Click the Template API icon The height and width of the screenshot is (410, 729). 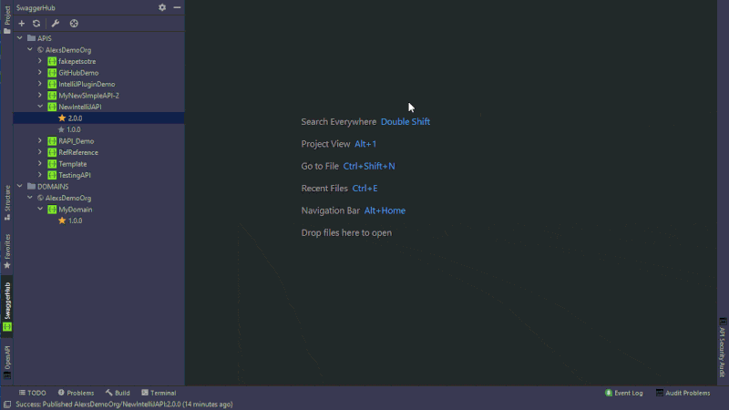pyautogui.click(x=52, y=164)
